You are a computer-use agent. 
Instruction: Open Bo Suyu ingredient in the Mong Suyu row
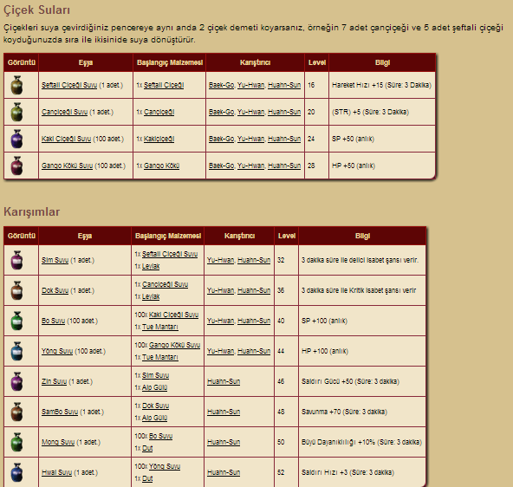click(x=160, y=436)
